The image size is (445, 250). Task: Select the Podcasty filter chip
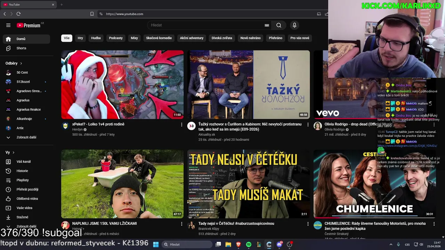click(x=116, y=38)
